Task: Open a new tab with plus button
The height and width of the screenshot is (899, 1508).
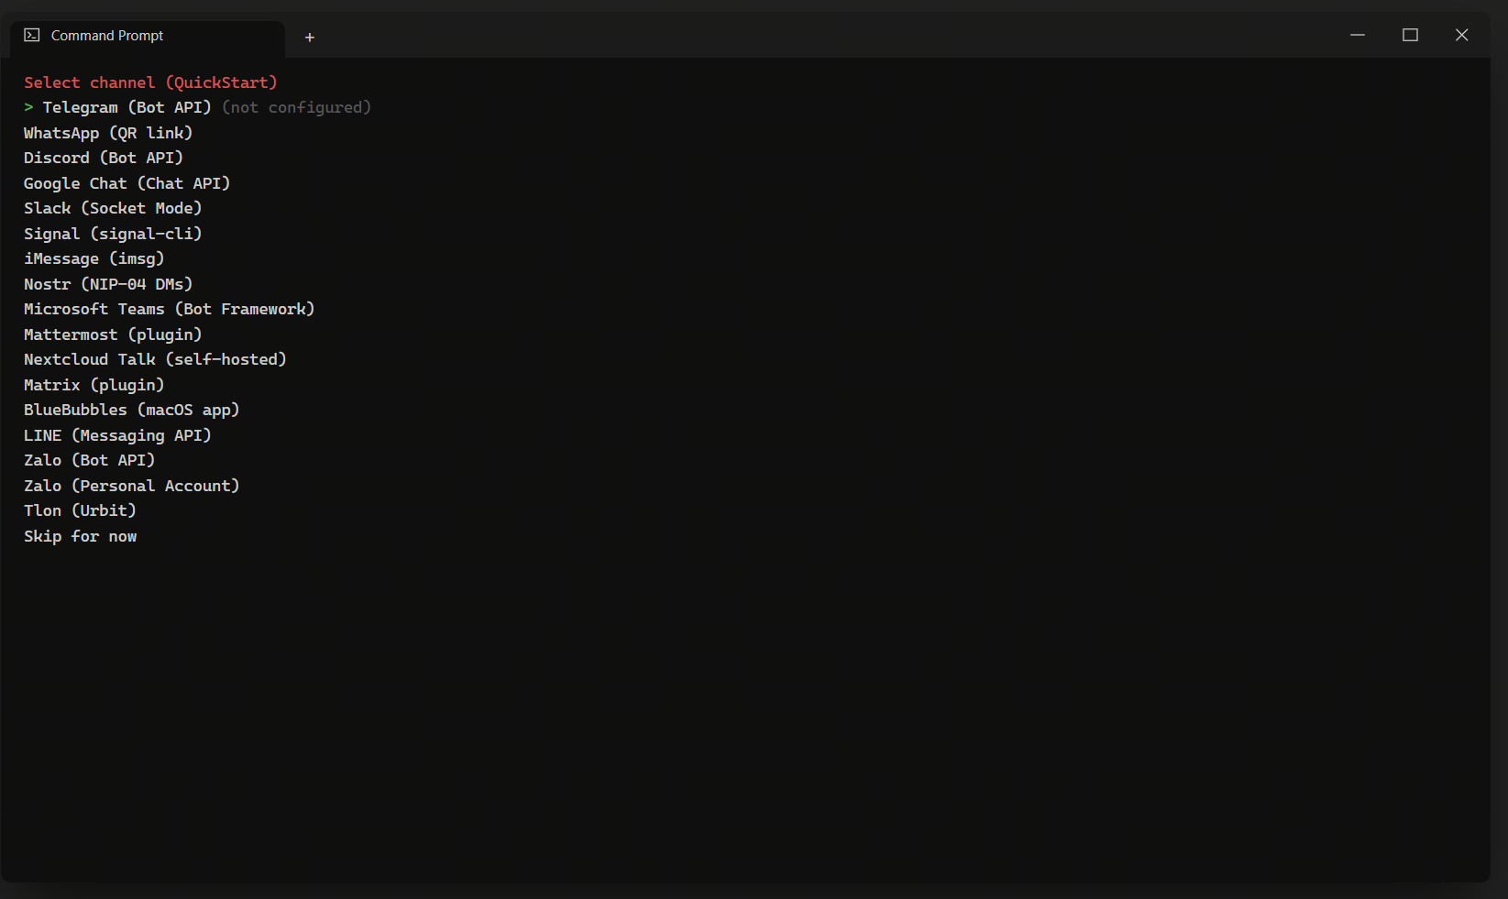Action: coord(310,38)
